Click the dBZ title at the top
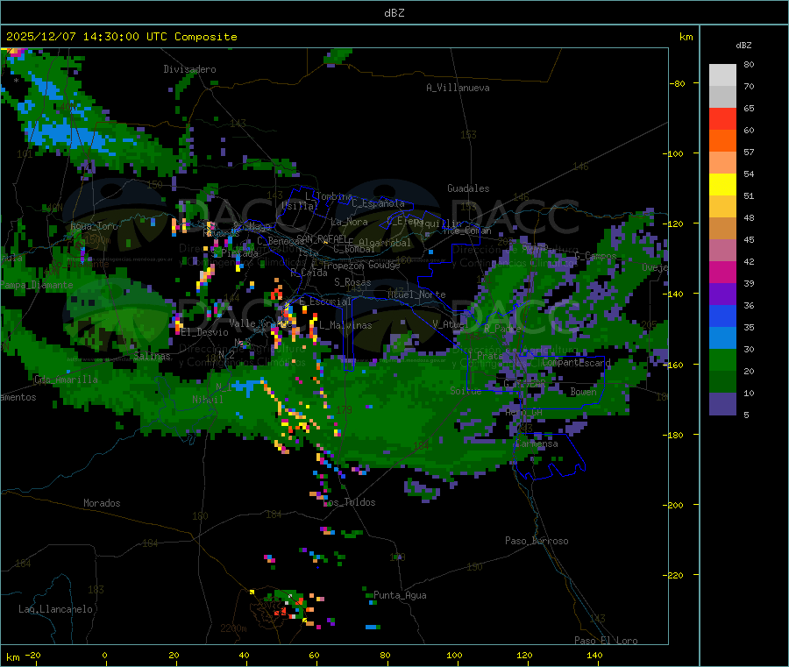789x667 pixels. tap(394, 13)
